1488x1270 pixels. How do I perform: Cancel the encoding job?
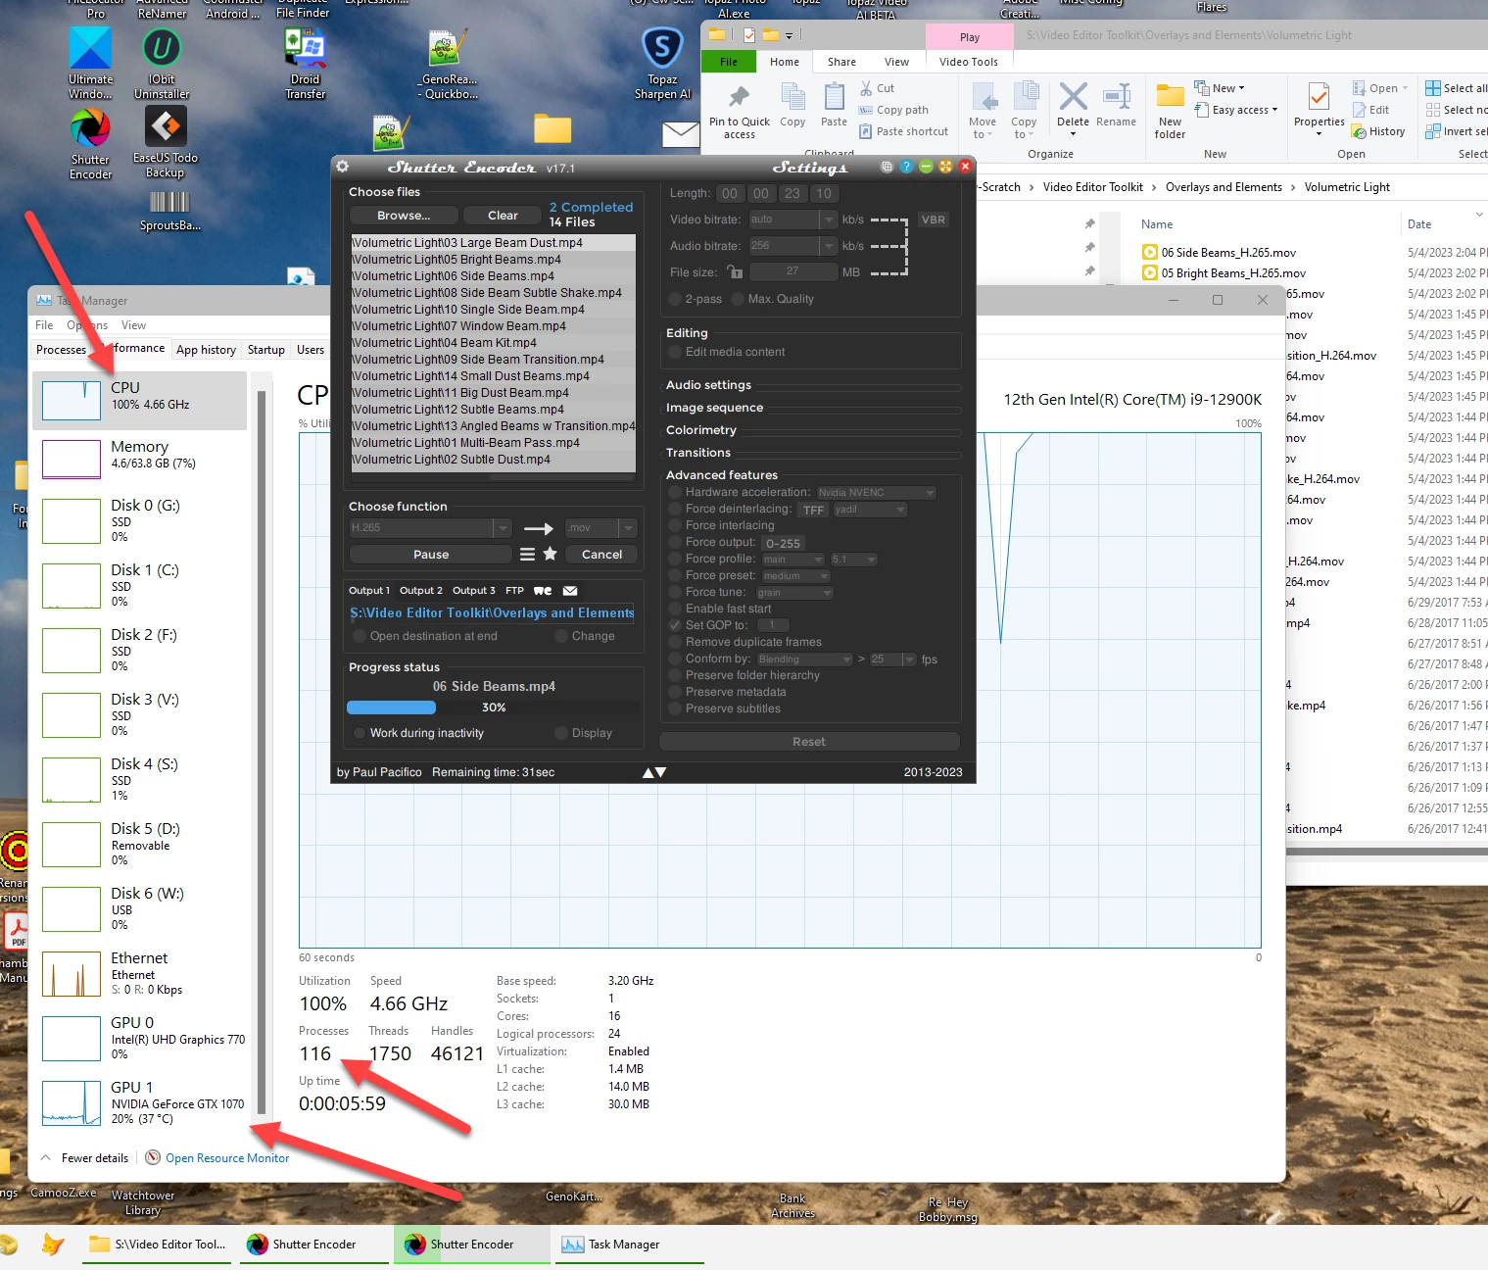601,555
